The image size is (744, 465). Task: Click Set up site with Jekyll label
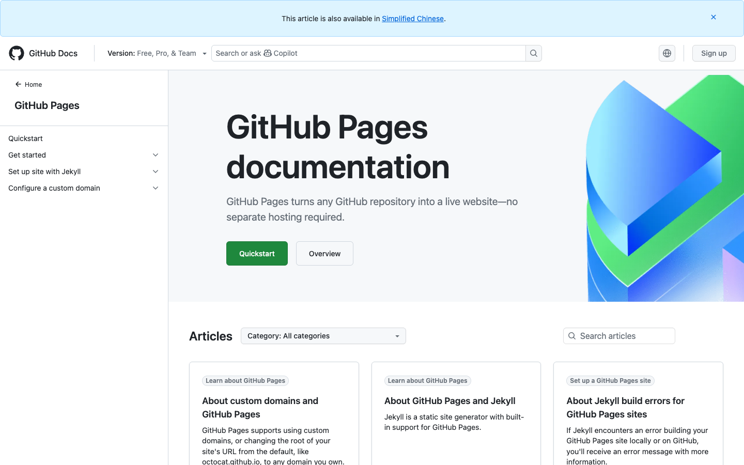coord(44,172)
